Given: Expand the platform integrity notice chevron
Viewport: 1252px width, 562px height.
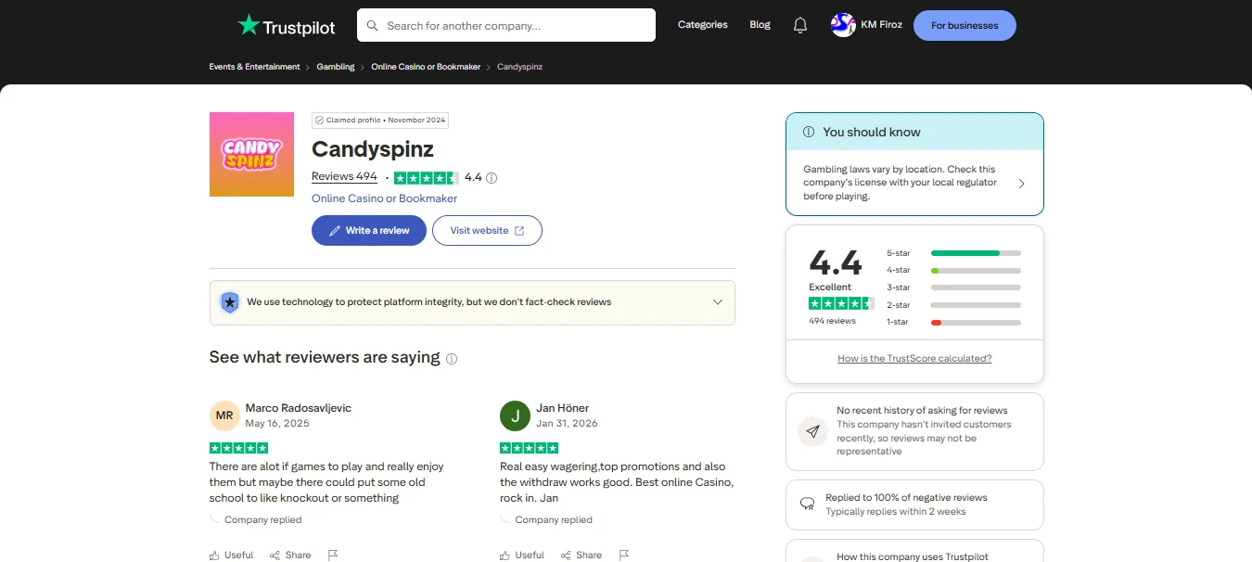Looking at the screenshot, I should [x=717, y=302].
